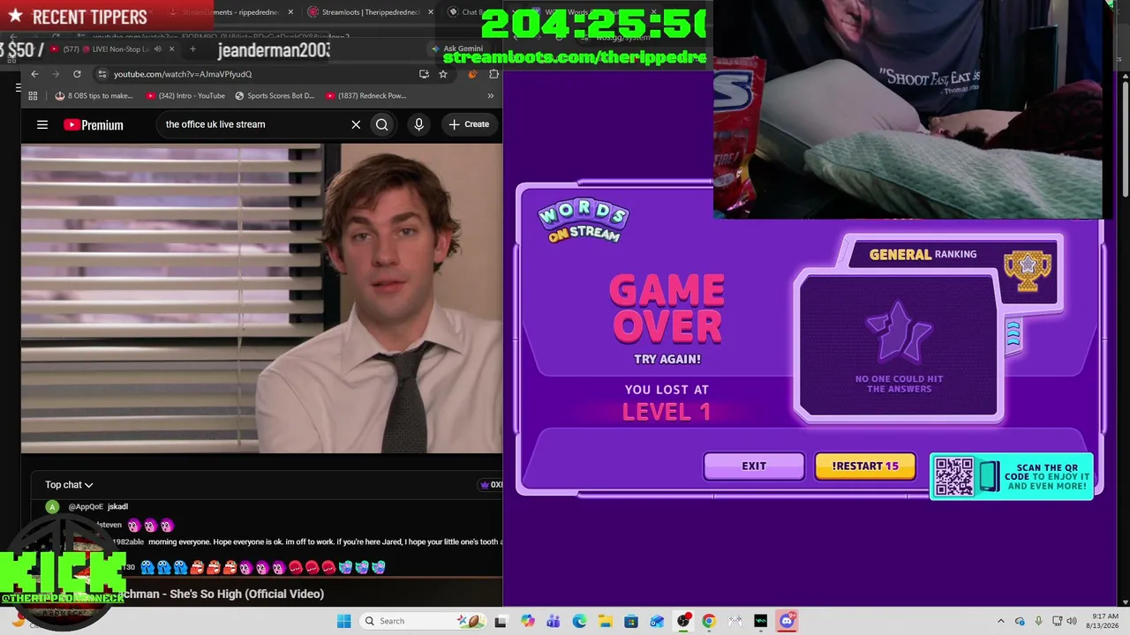Expand the Top chat dropdown

point(69,485)
